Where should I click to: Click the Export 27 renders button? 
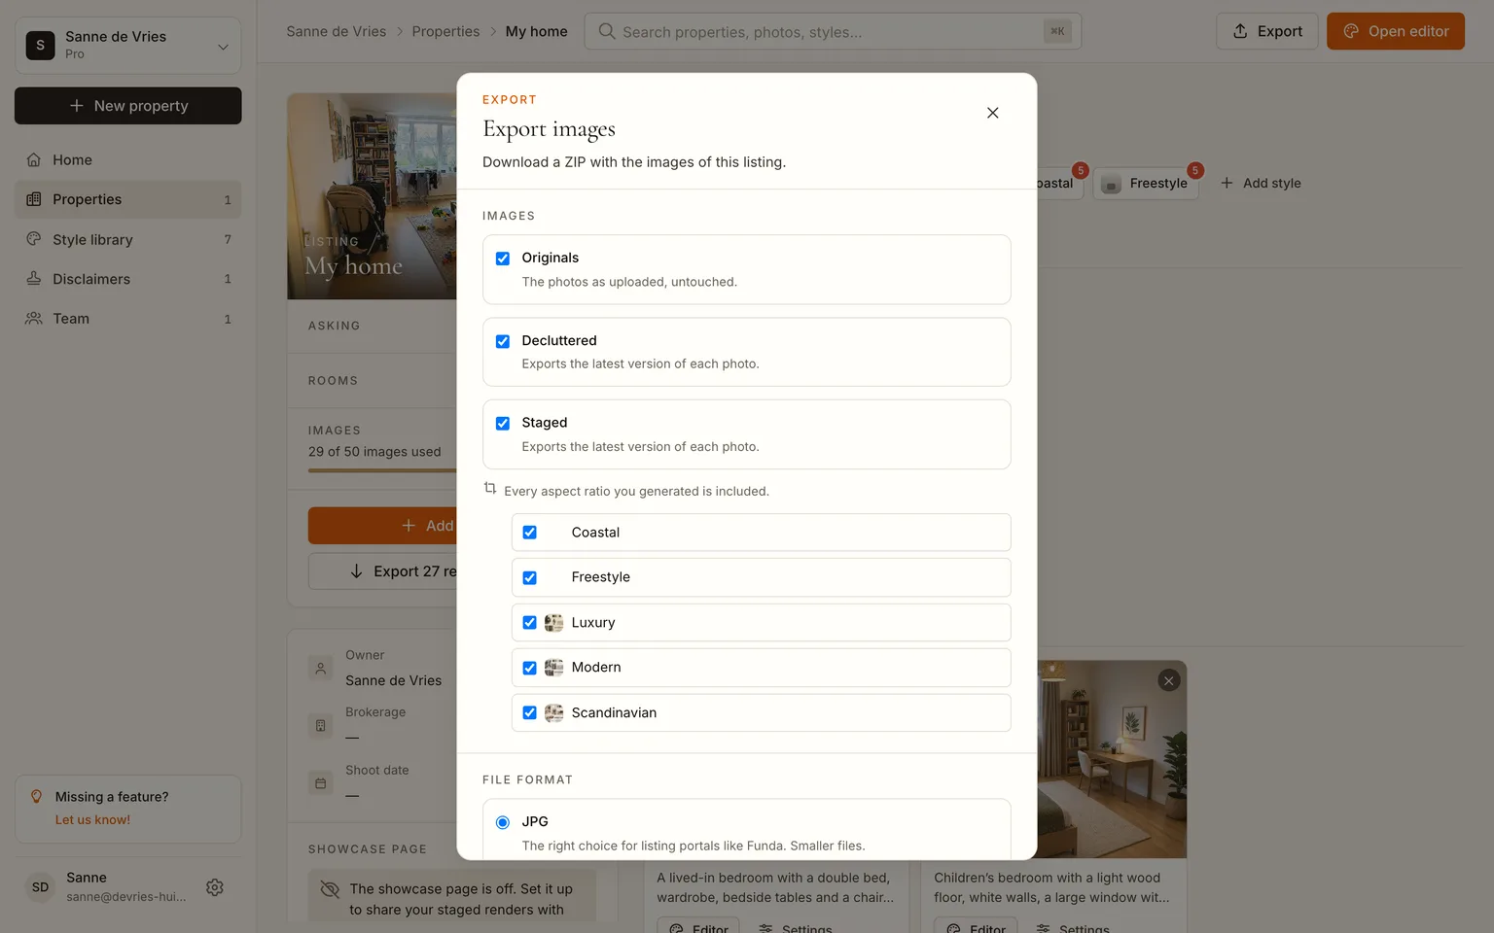tap(383, 571)
